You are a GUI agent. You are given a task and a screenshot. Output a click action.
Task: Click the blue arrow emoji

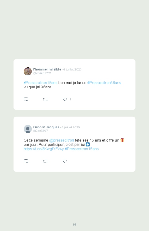tap(88, 144)
